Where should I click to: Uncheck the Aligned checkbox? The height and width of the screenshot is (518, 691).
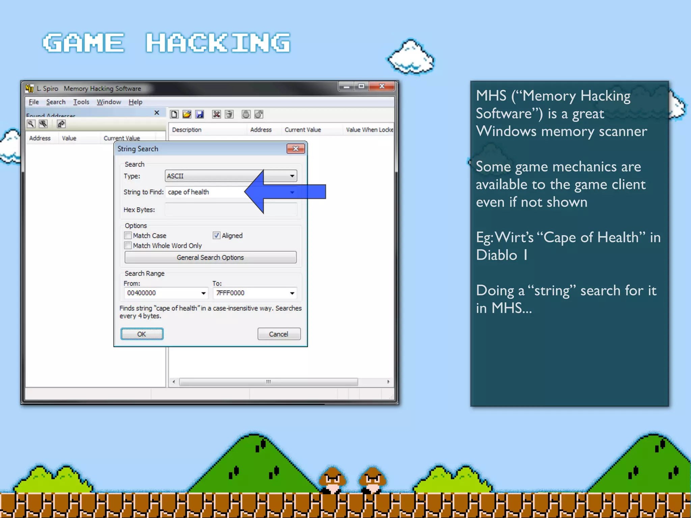(x=217, y=235)
